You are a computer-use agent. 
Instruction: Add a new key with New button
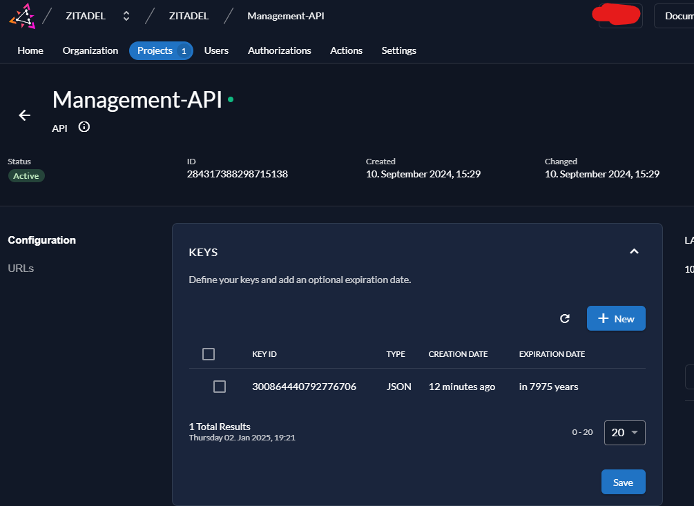tap(616, 318)
